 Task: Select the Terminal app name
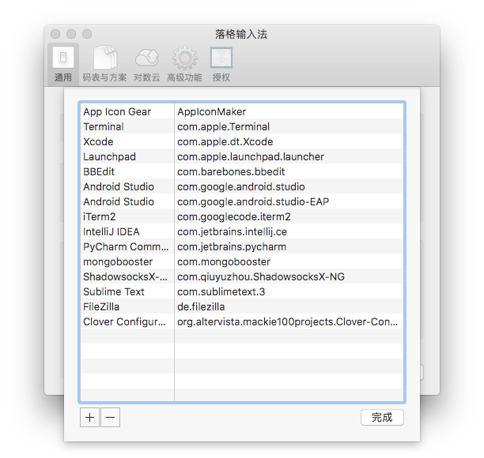104,126
